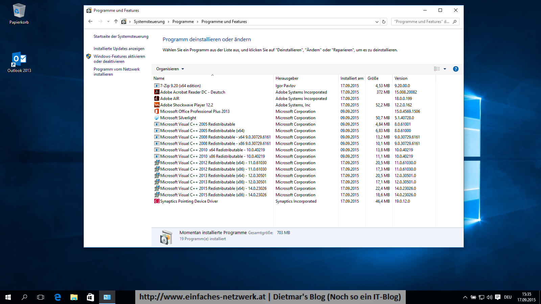The image size is (541, 304).
Task: Click publisher Igor Pavlov cell
Action: (285, 86)
